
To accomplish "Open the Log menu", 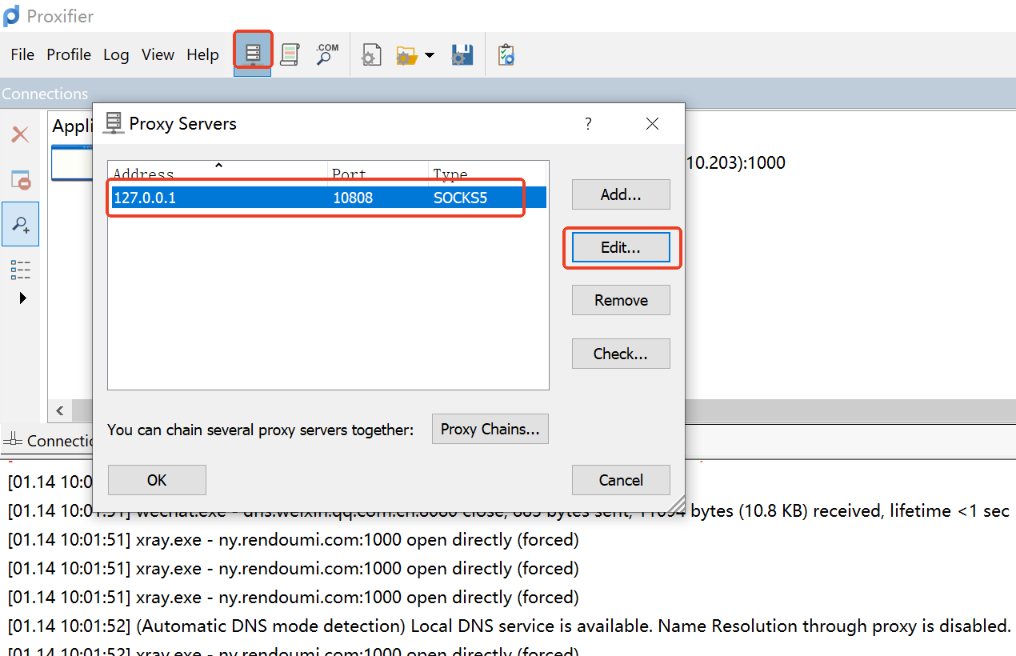I will tap(116, 54).
